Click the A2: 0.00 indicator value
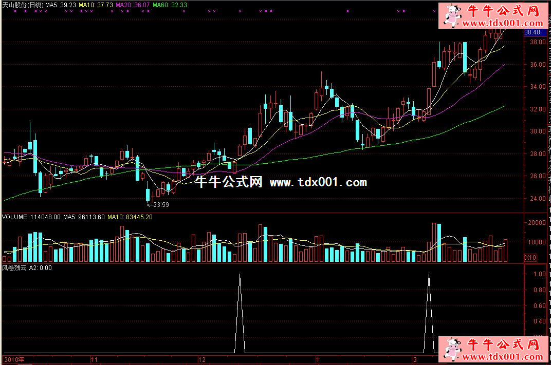This screenshot has width=551, height=365. pos(41,267)
